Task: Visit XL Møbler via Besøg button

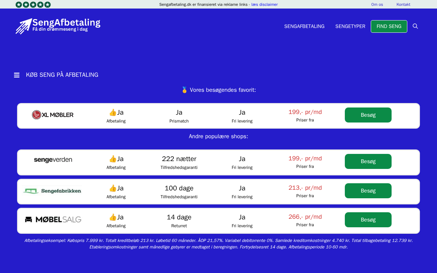Action: coord(368,115)
